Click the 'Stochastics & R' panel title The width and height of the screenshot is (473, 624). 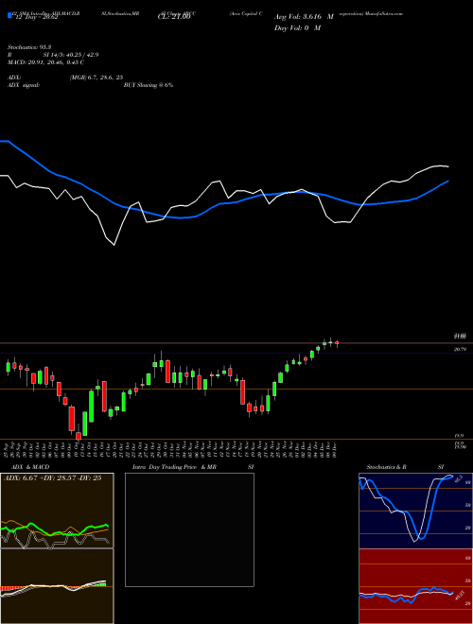386,467
